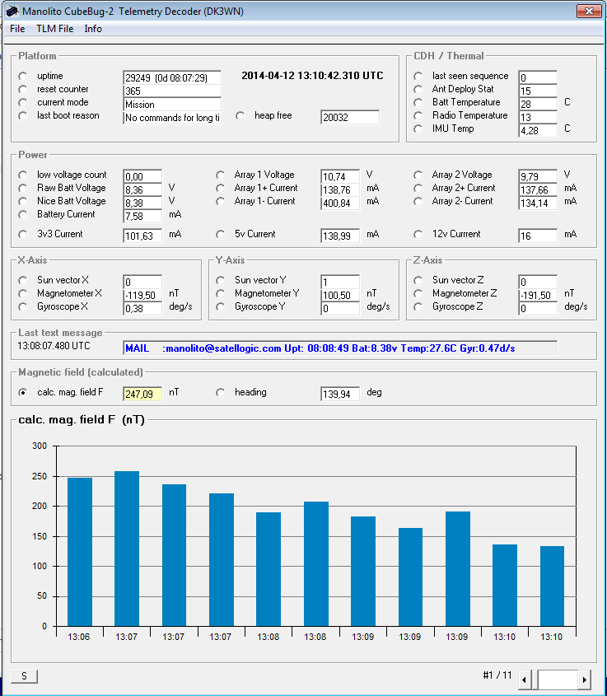Select the Magnetometer X radio button
Screen dimensions: 607x696
click(23, 294)
